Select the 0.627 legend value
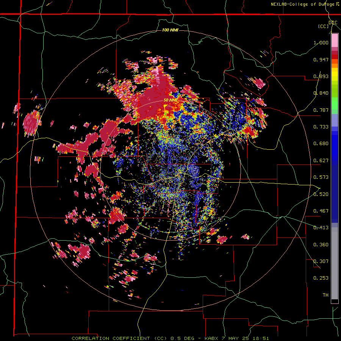The height and width of the screenshot is (341, 341). tap(321, 161)
